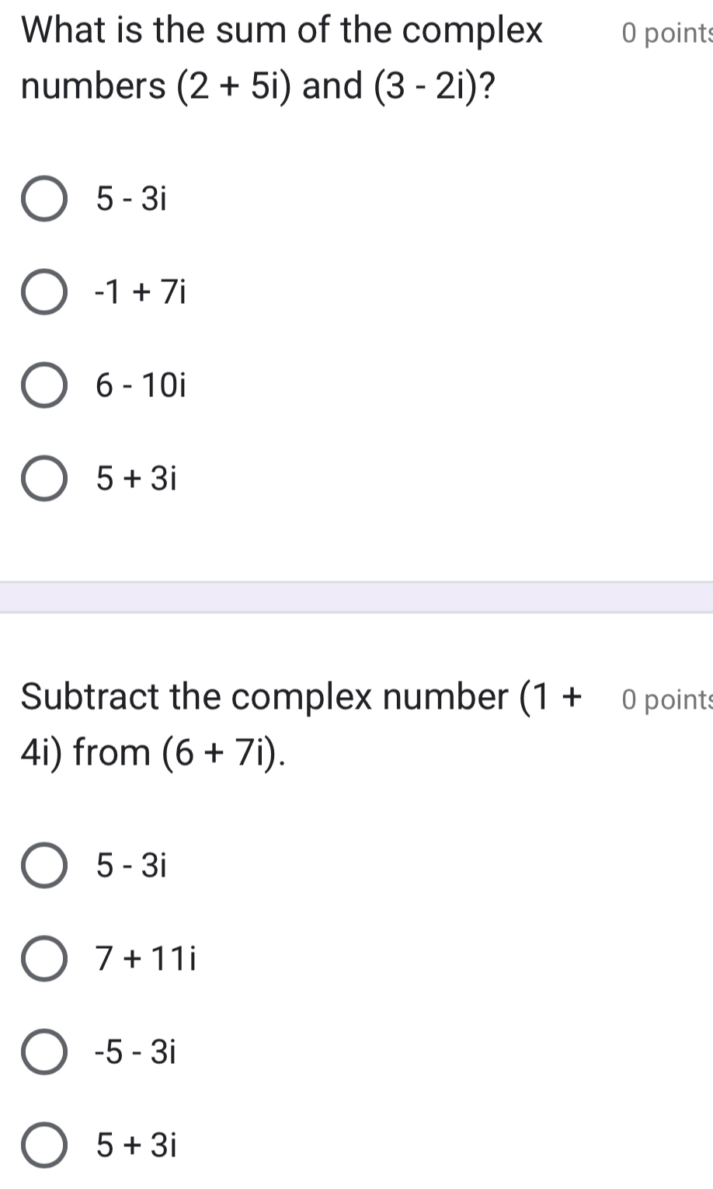Select the '5 - 3i' radio button for the subtraction question
Viewport: 713px width, 1189px height.
pos(43,866)
